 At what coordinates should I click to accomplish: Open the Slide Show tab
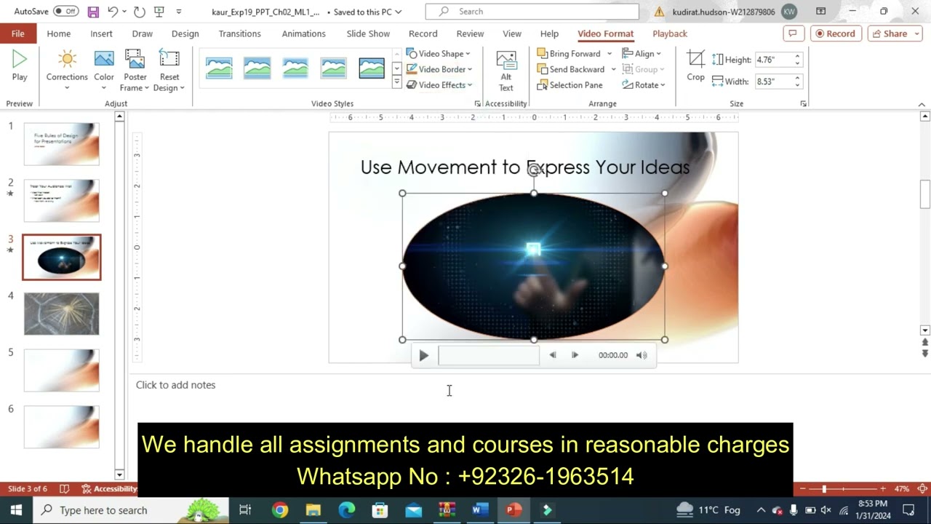click(368, 33)
